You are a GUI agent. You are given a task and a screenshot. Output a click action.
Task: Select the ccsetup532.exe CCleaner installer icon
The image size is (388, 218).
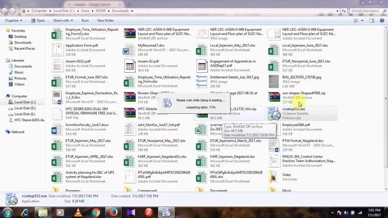(273, 113)
